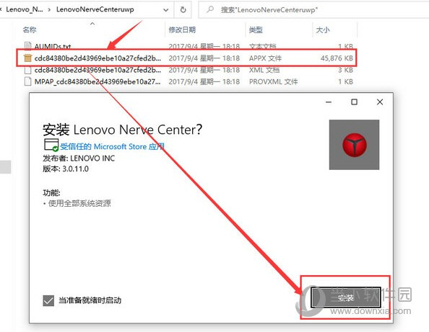Select the cdc84380be2d... XML document name
The image size is (429, 332).
point(97,70)
